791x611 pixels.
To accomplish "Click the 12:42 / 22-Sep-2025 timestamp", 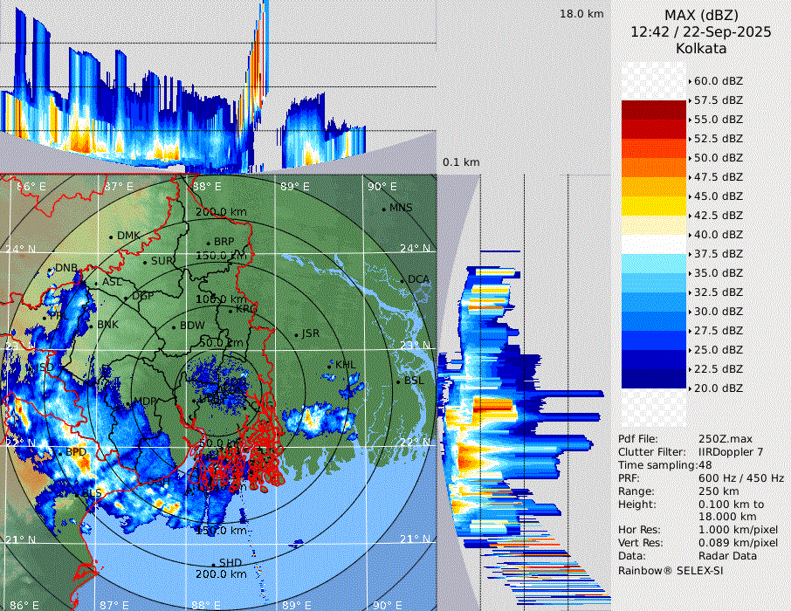I will coord(700,31).
